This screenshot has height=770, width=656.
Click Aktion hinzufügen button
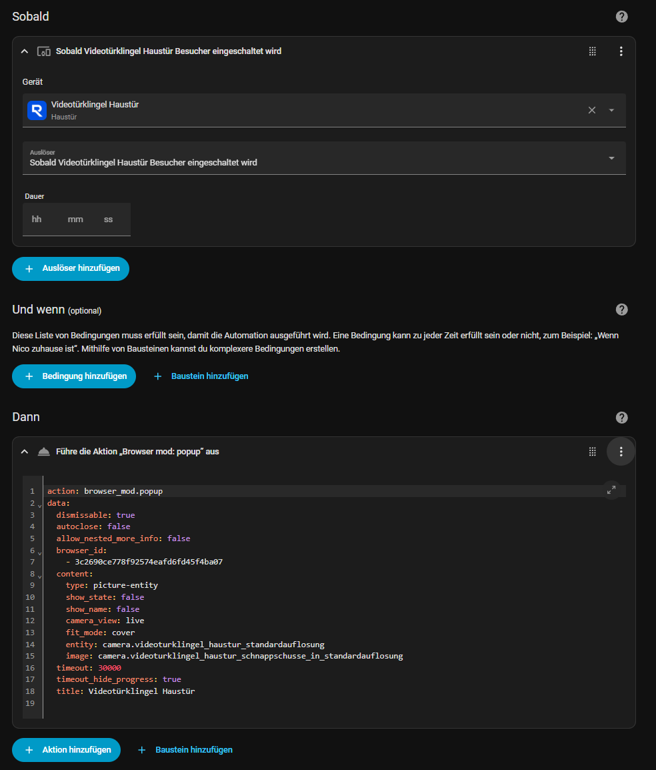point(66,750)
